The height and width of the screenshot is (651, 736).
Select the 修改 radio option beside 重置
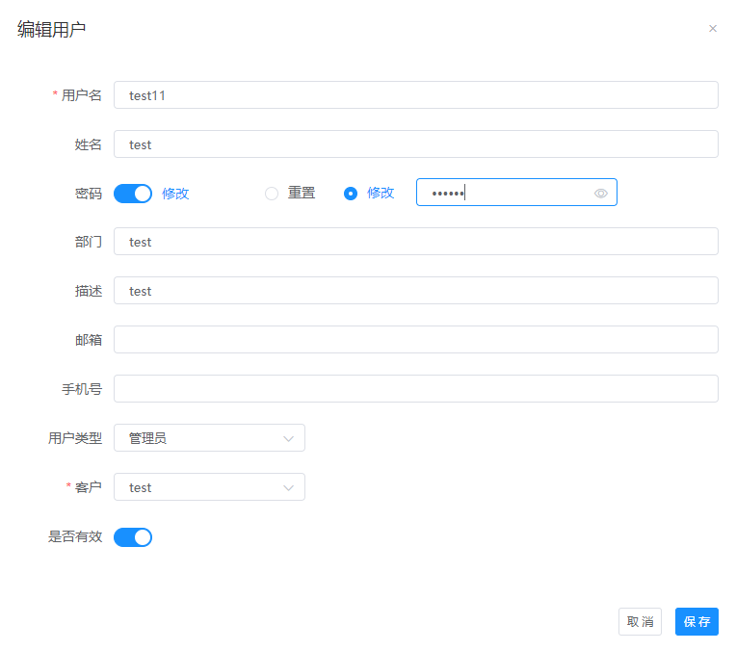(351, 194)
